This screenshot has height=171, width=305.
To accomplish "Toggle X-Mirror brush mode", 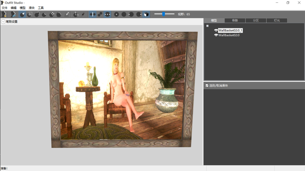I will click(x=92, y=14).
